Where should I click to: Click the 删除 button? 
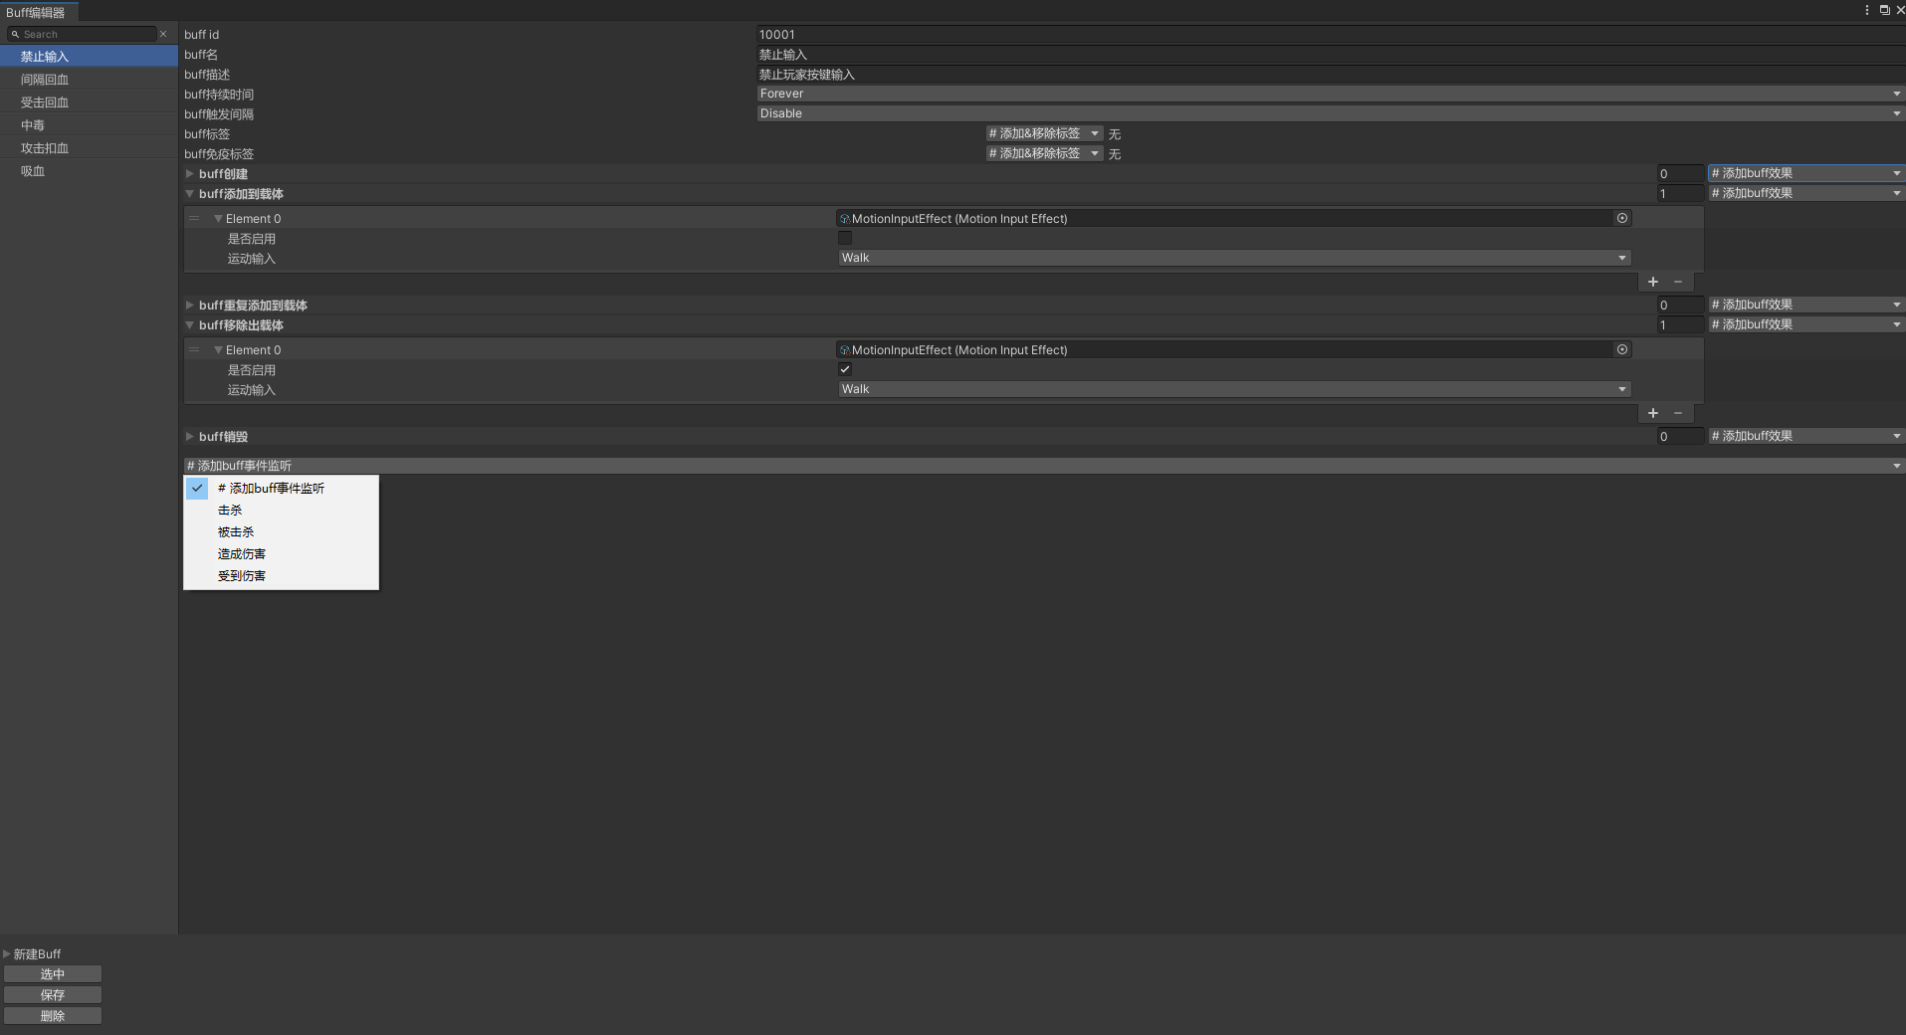(x=53, y=1016)
